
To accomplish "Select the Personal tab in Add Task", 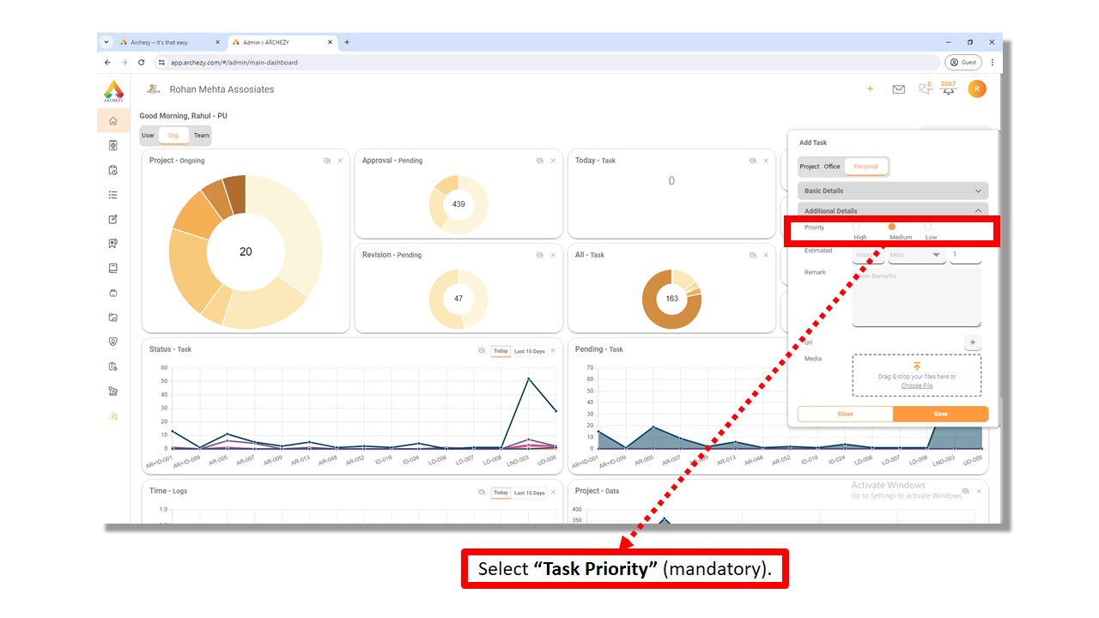I will (865, 167).
